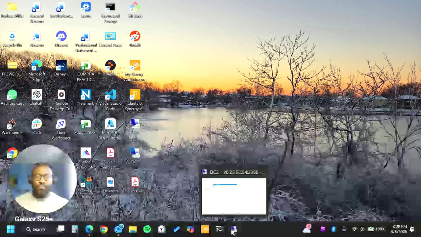
Task: Open the Visual Studio Code shortcut
Action: tap(110, 100)
